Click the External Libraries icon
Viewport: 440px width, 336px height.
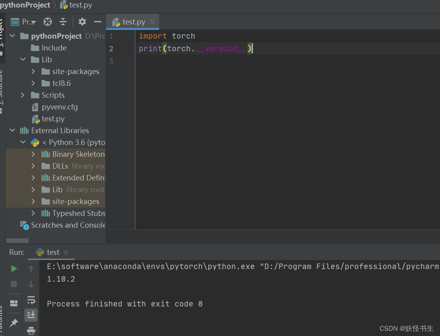tap(24, 130)
